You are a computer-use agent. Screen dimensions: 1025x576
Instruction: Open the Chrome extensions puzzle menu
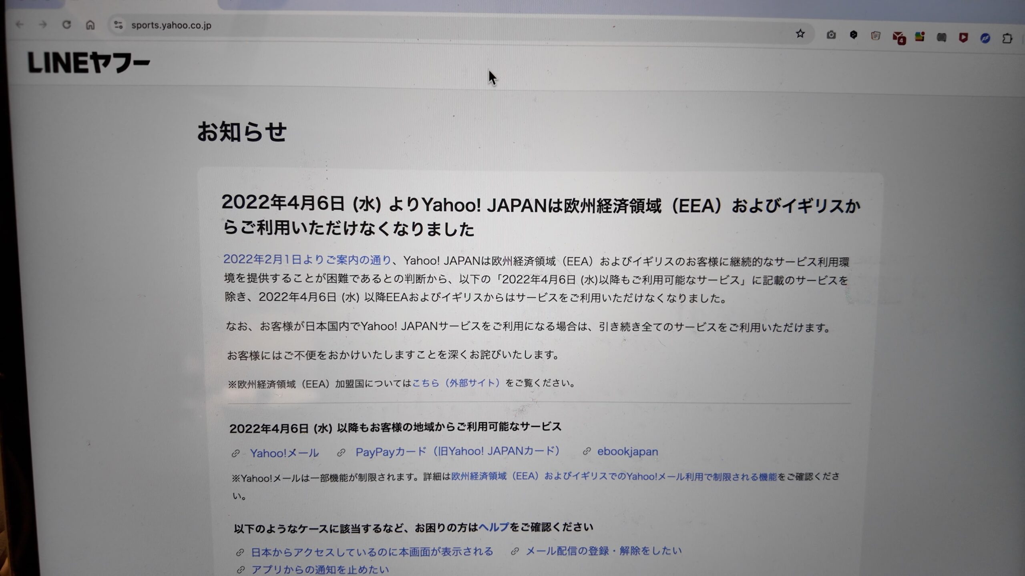pyautogui.click(x=1007, y=38)
